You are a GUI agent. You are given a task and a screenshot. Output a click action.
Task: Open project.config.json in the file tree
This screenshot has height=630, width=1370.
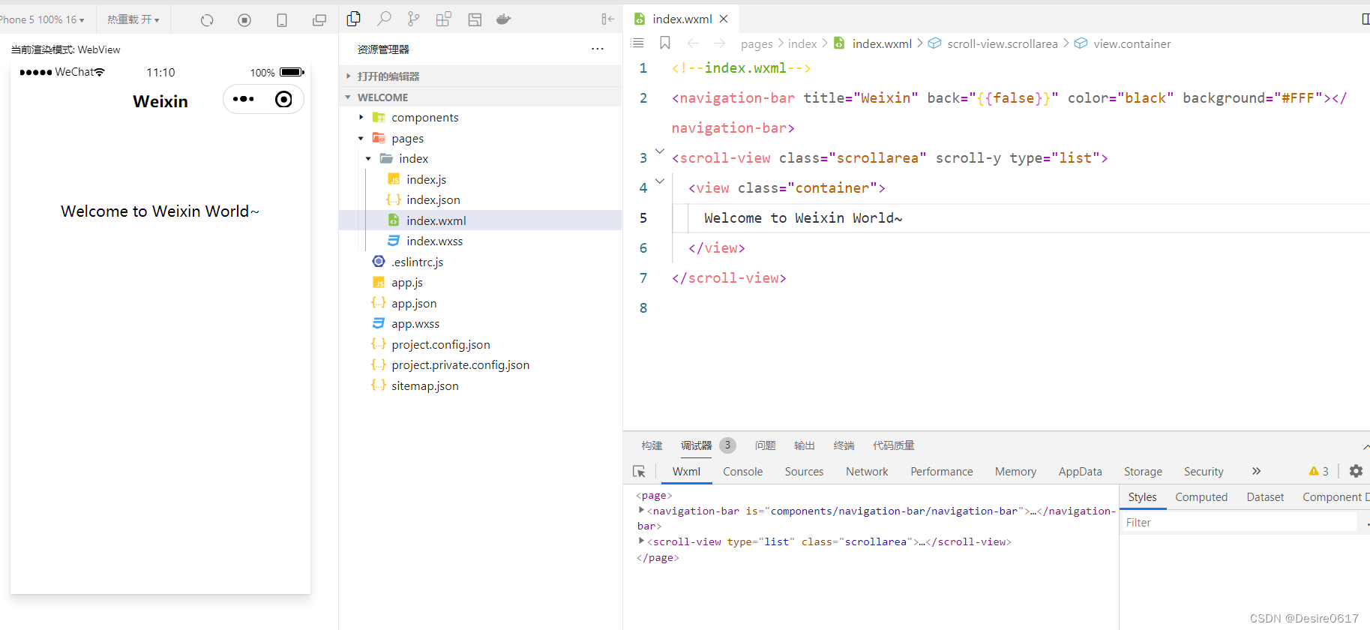click(x=440, y=344)
